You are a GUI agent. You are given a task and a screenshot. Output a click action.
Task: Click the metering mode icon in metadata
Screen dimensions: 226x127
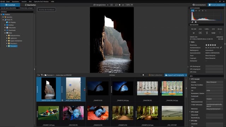(200, 33)
